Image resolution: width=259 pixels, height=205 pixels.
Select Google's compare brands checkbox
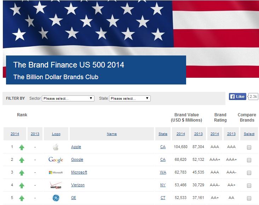[249, 160]
